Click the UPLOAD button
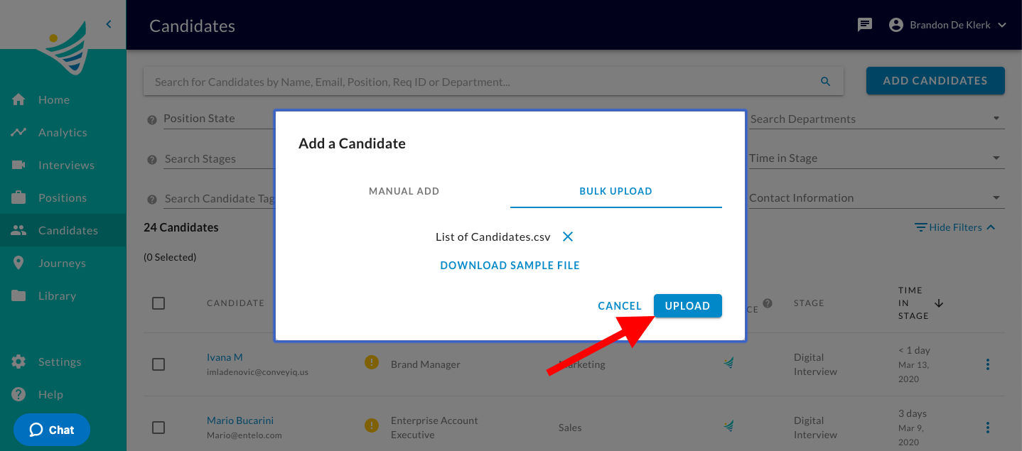 [x=687, y=306]
